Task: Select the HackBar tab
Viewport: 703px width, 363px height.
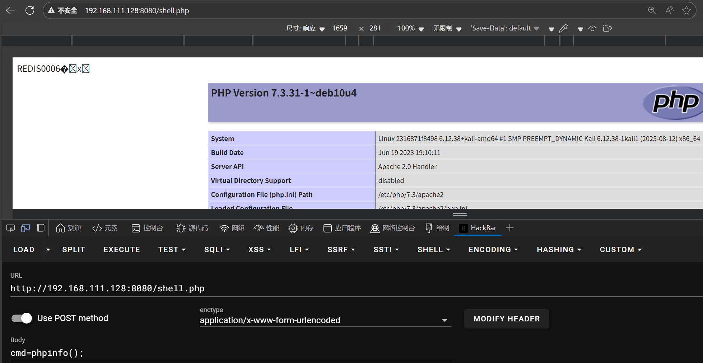Action: (x=478, y=228)
